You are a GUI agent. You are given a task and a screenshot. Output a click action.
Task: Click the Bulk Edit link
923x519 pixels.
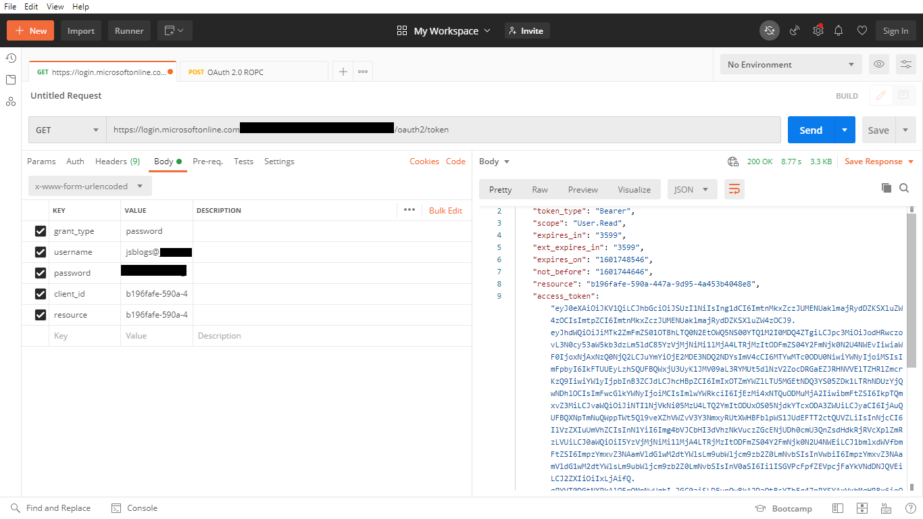[x=445, y=211]
